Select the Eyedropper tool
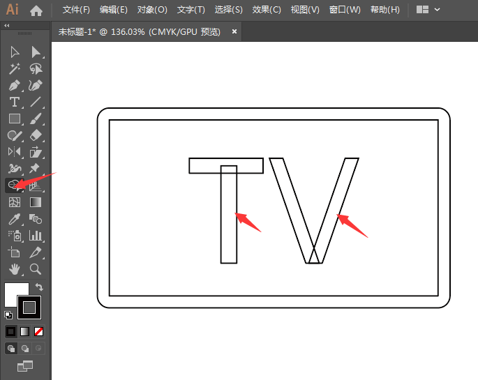Screen dimensions: 478x380 [x=15, y=219]
